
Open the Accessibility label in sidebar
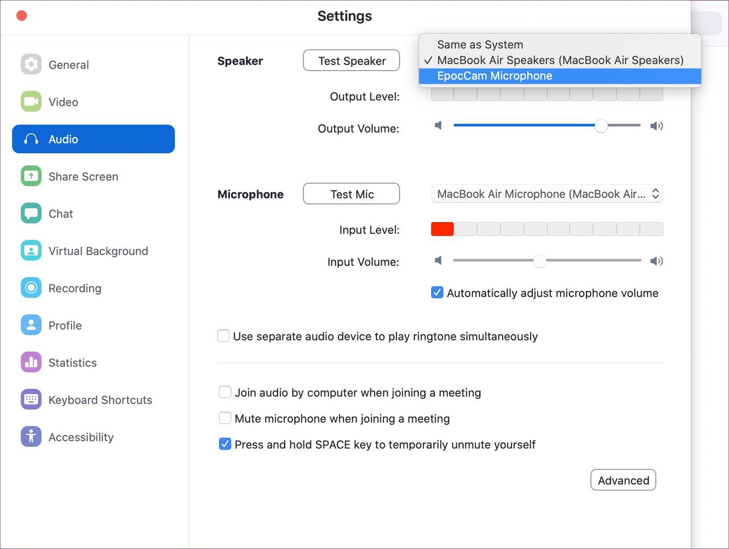click(x=81, y=437)
